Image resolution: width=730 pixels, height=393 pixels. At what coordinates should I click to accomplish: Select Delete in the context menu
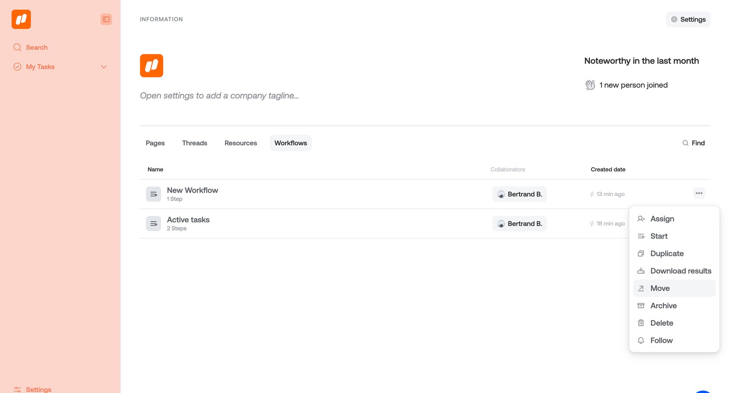coord(674,323)
